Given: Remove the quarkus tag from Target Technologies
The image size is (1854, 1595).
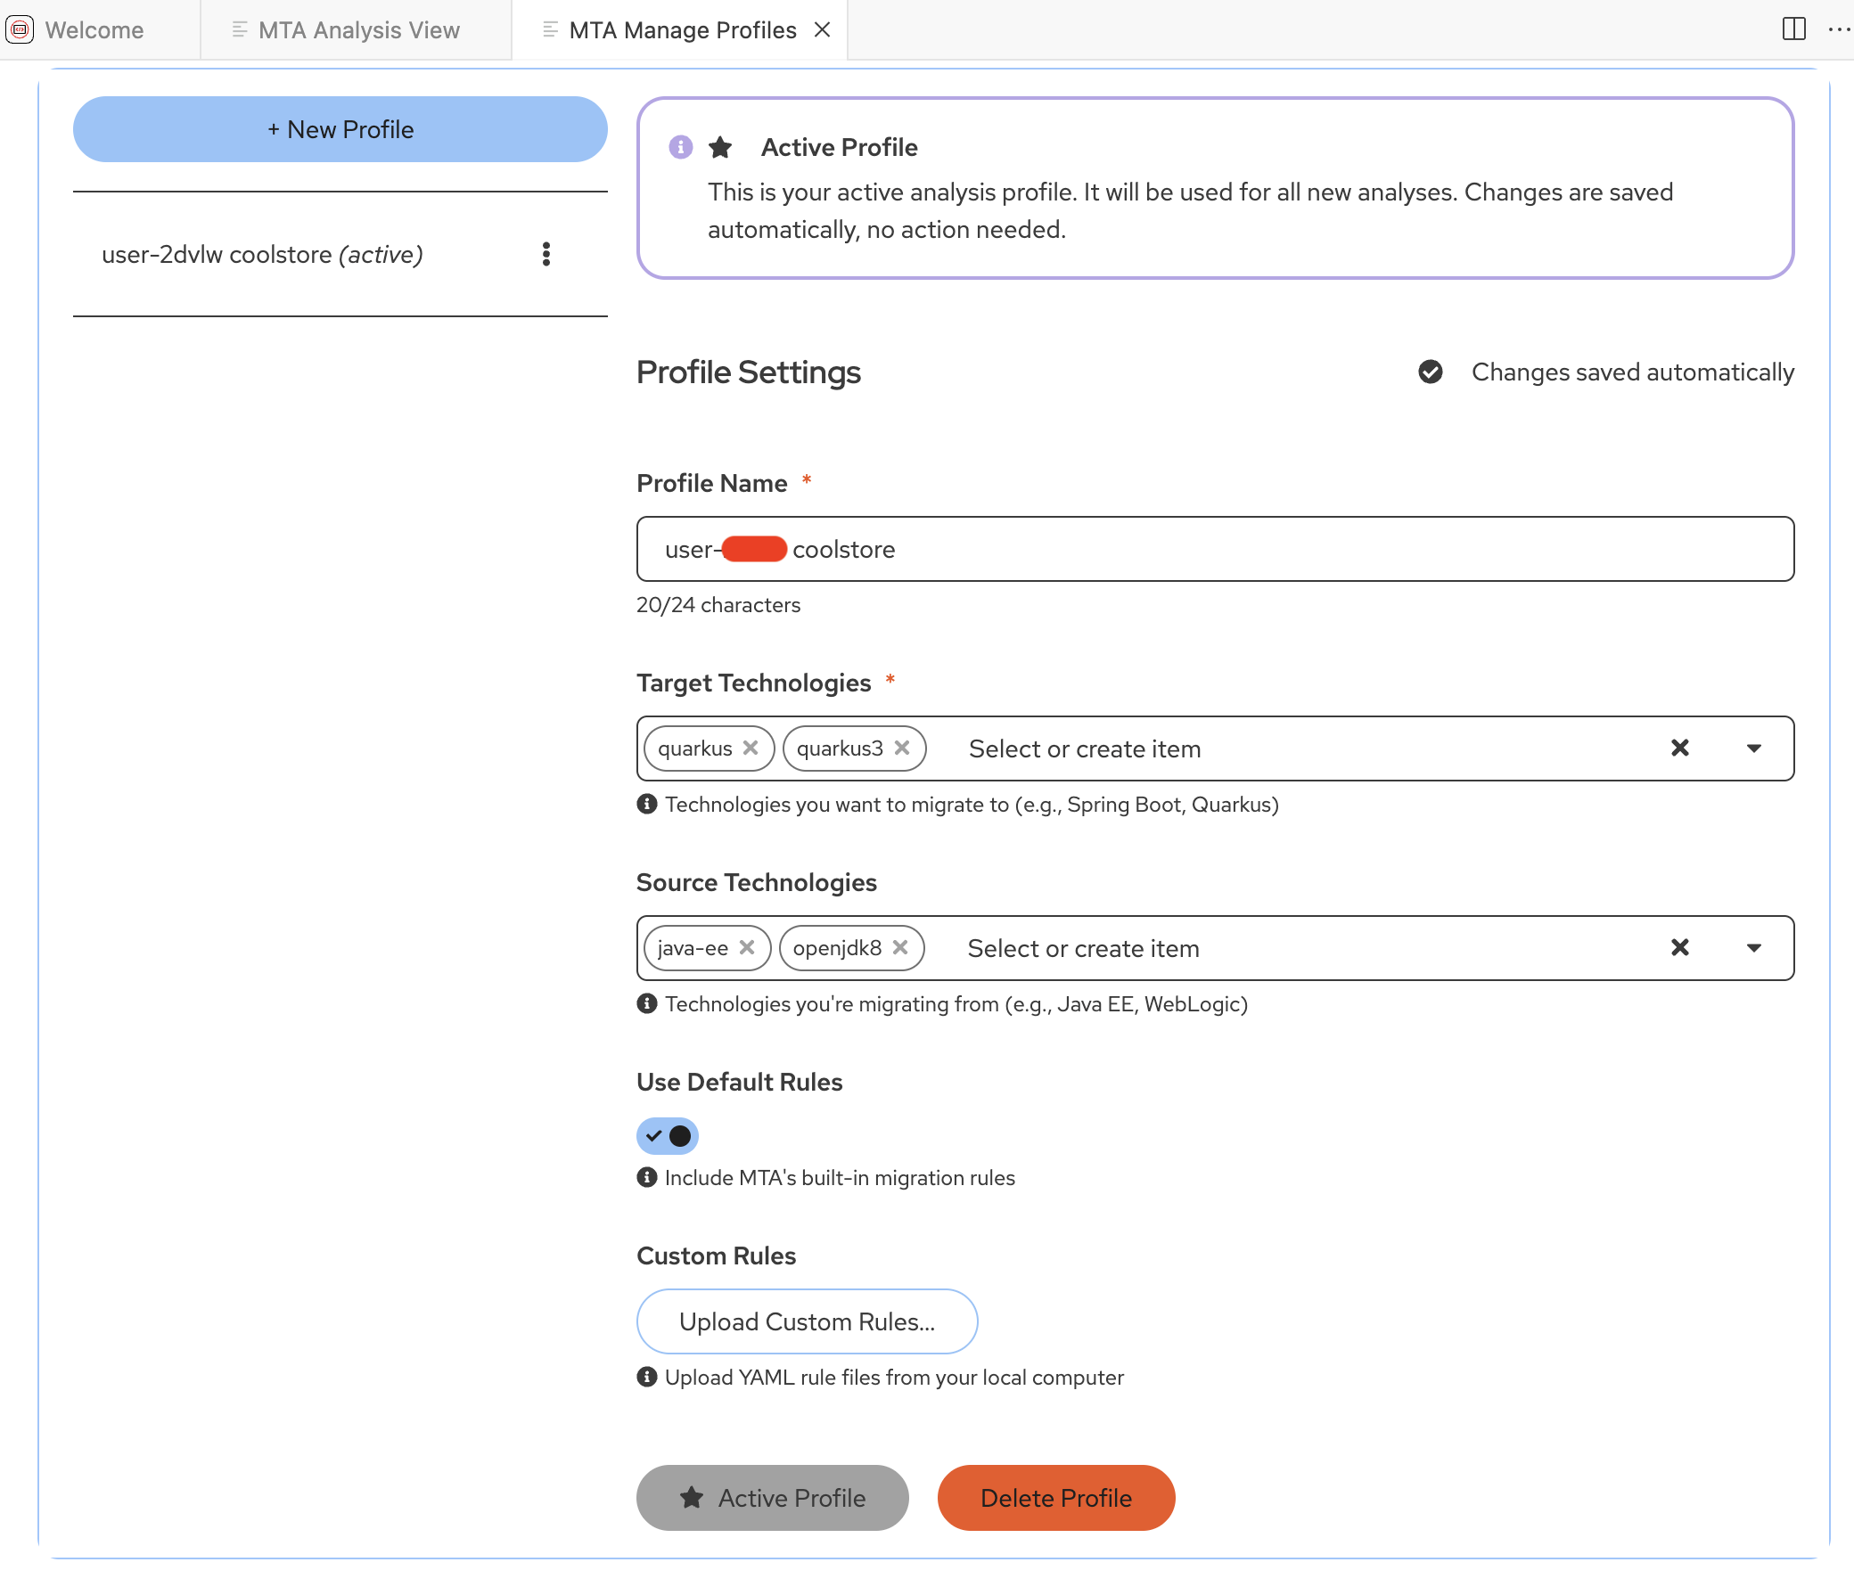Looking at the screenshot, I should click(x=751, y=748).
